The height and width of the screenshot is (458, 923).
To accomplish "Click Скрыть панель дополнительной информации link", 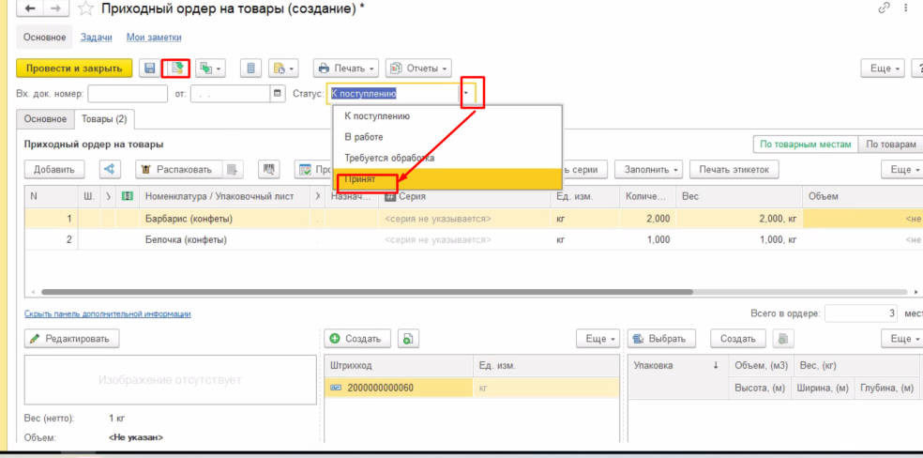I will (x=107, y=314).
